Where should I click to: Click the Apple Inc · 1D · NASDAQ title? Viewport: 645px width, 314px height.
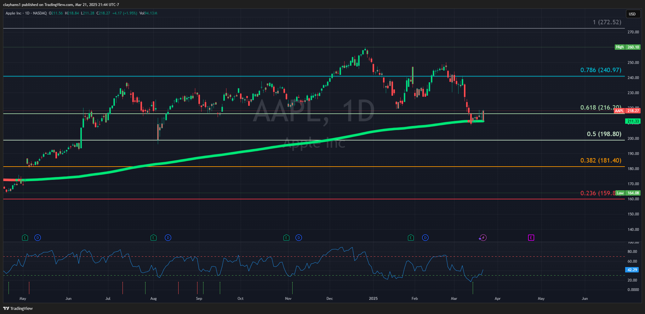click(x=26, y=13)
